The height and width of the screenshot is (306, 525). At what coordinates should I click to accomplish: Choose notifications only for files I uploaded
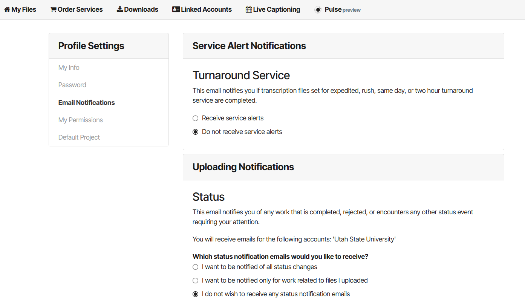(195, 281)
